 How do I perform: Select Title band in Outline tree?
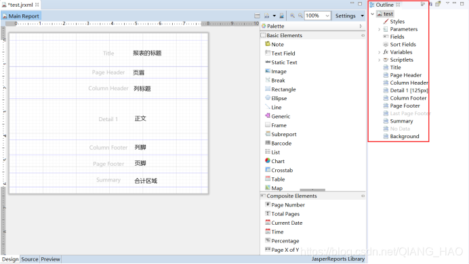click(392, 68)
